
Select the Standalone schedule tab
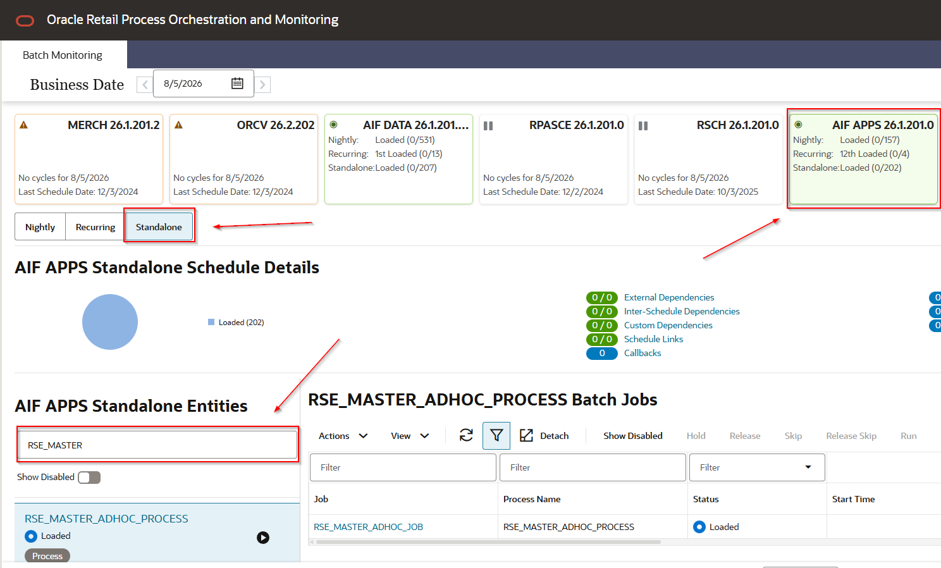point(159,227)
